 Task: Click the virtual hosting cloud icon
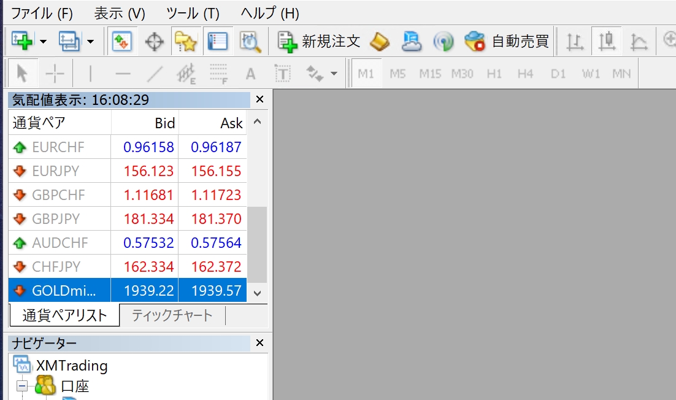(x=411, y=42)
